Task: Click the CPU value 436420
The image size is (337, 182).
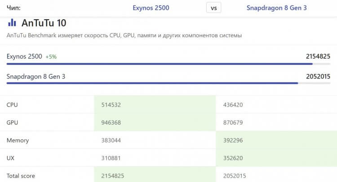Action: [x=233, y=105]
